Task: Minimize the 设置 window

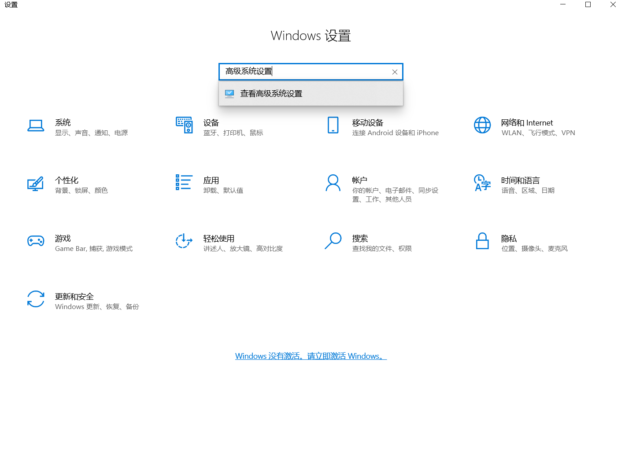Action: (563, 4)
